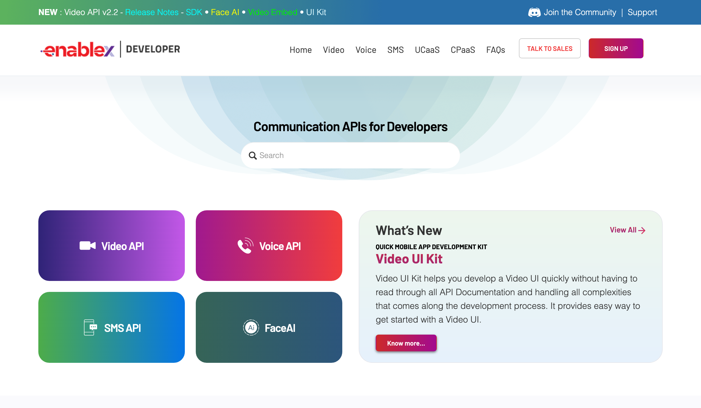The height and width of the screenshot is (408, 701).
Task: Open the UI Kit banner link
Action: coord(316,12)
